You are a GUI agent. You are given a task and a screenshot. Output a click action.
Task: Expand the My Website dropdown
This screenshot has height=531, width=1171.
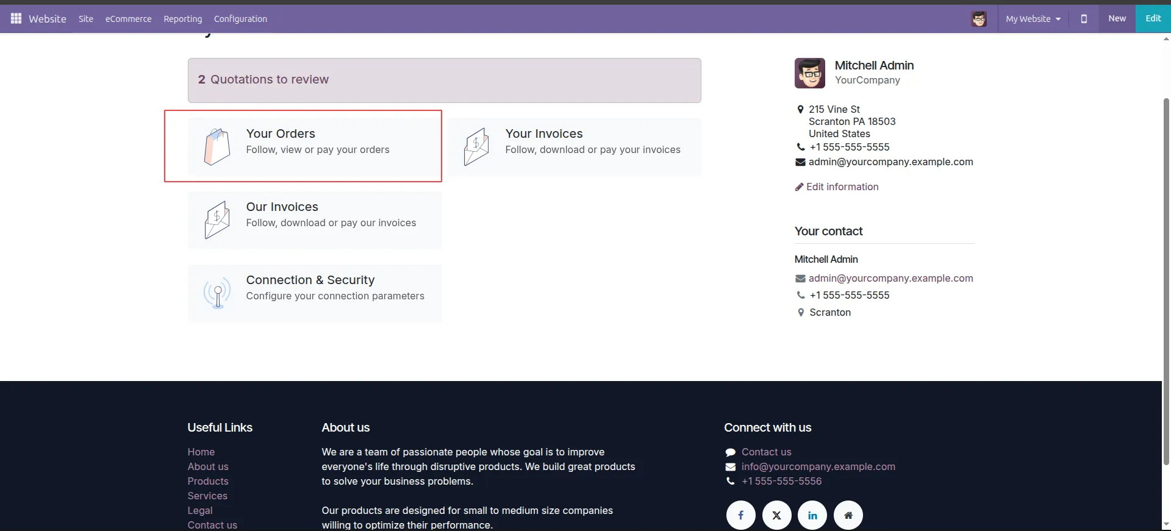point(1033,19)
